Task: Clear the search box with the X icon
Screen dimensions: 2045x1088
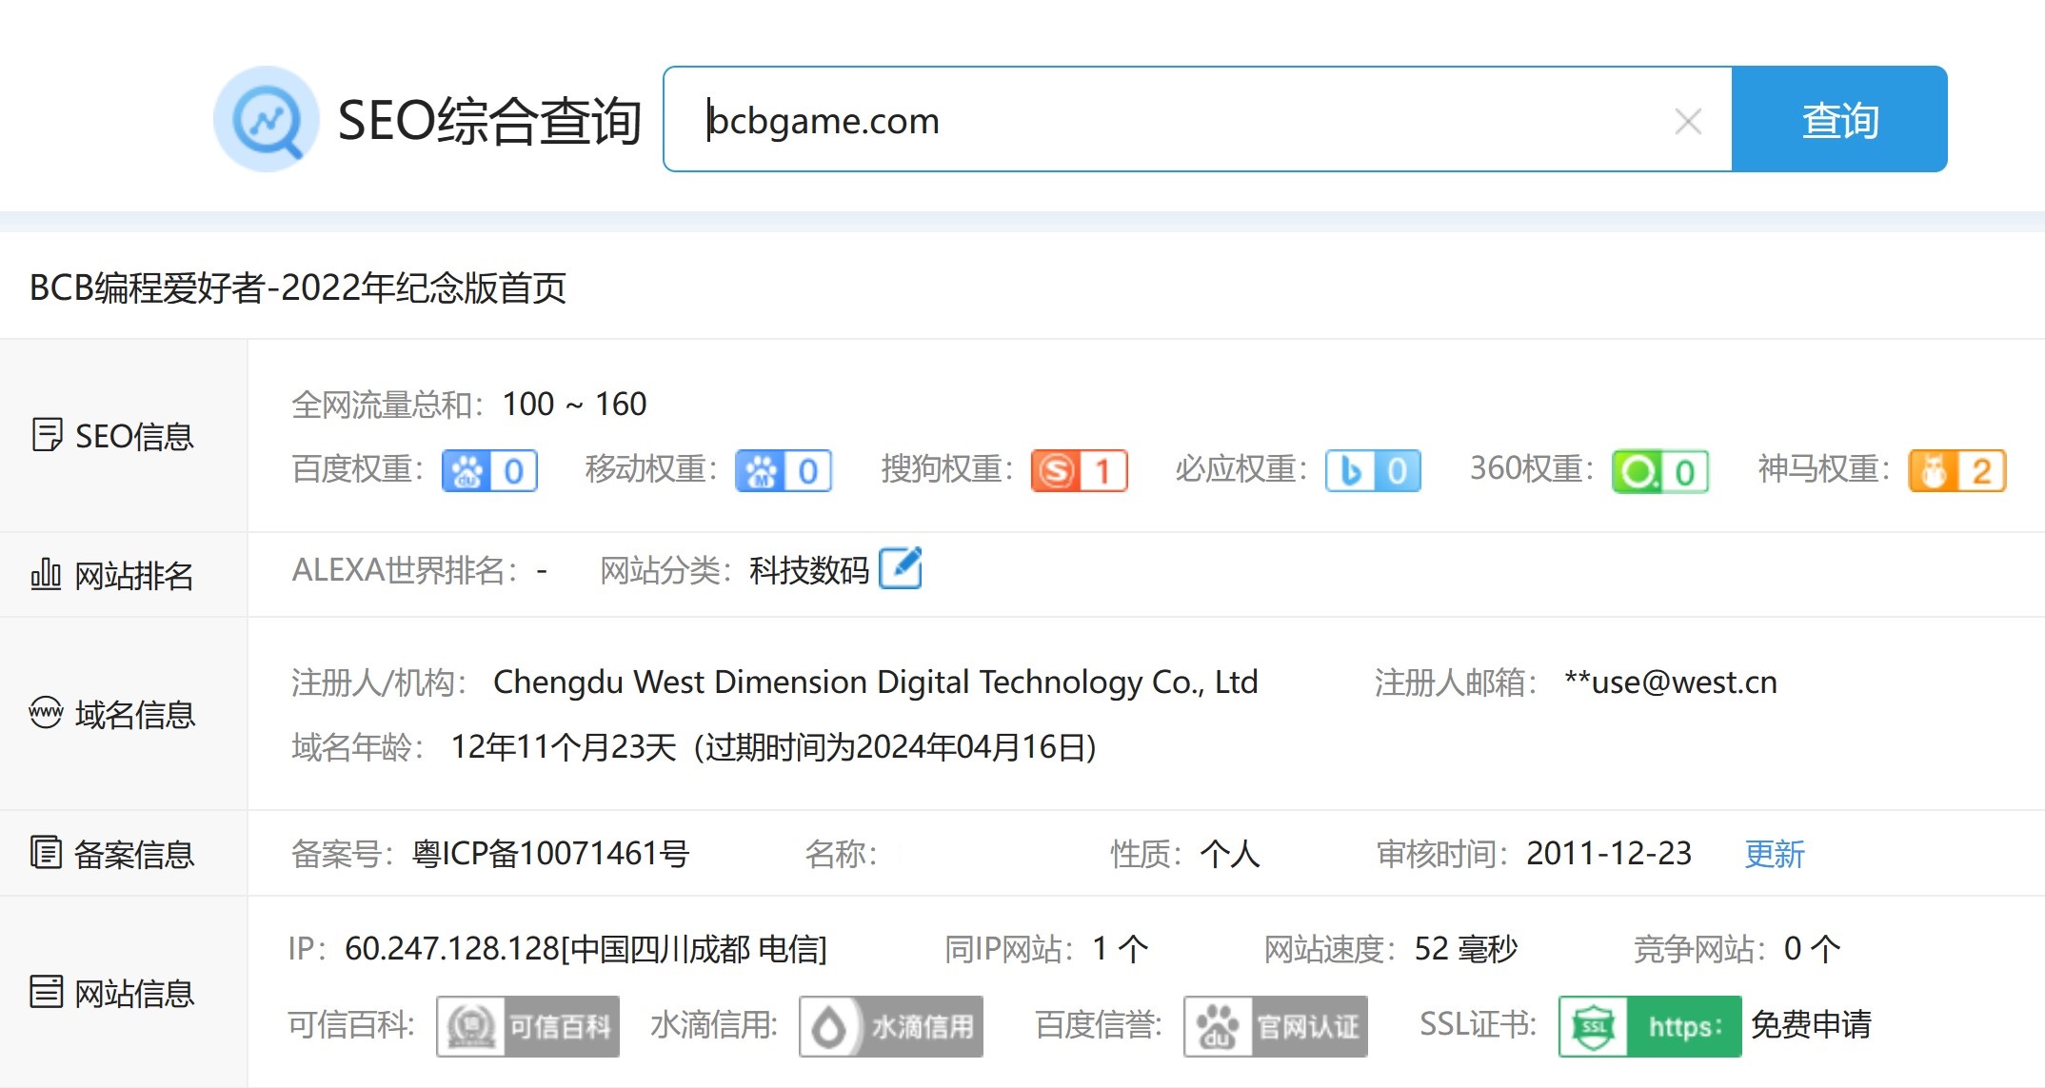Action: (x=1688, y=121)
